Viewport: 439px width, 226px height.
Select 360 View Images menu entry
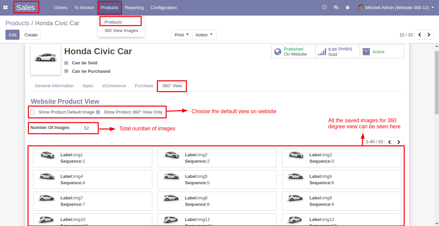pos(121,30)
